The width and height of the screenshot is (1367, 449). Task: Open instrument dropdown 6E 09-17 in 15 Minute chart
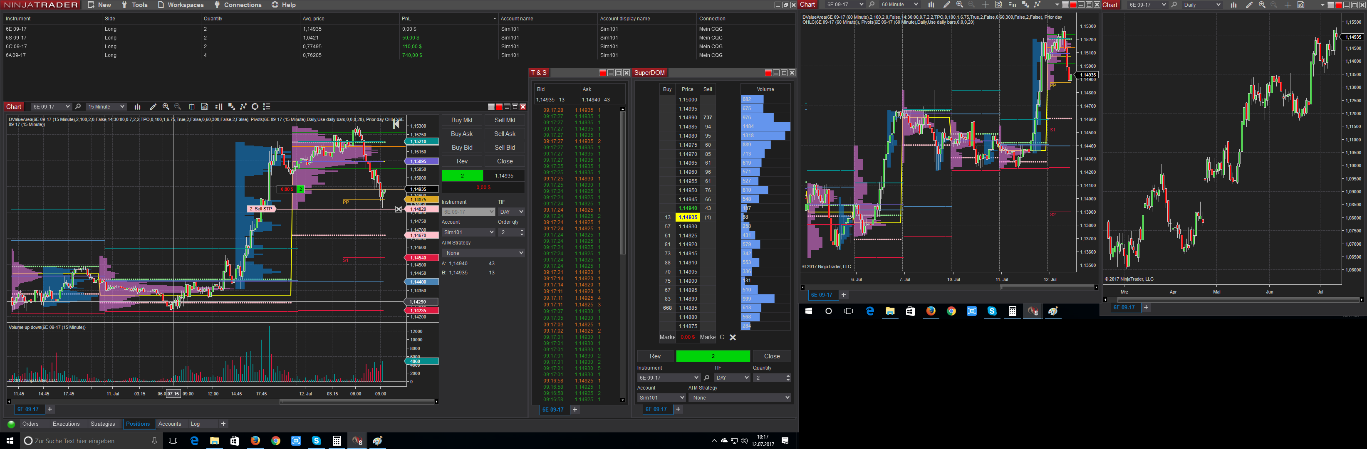pyautogui.click(x=51, y=106)
